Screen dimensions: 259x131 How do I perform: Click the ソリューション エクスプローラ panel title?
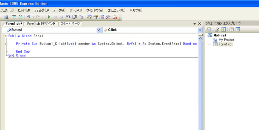point(223,23)
